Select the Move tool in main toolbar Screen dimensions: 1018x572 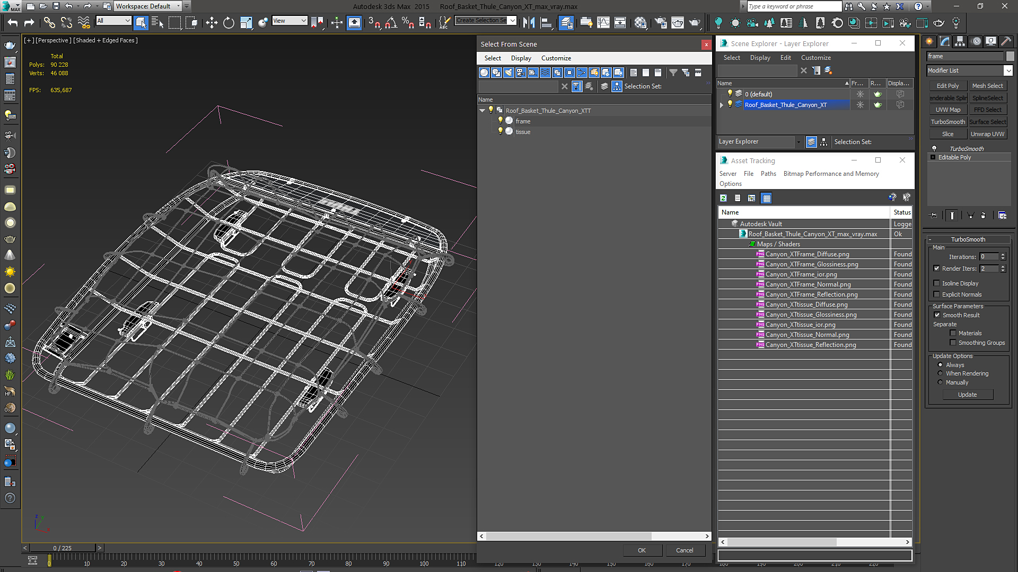coord(212,23)
